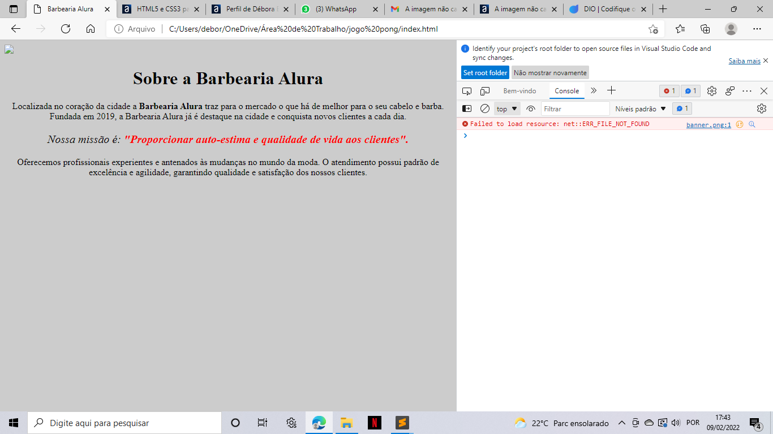This screenshot has height=434, width=773.
Task: Activate the DevTools inspect element picker
Action: (x=467, y=91)
